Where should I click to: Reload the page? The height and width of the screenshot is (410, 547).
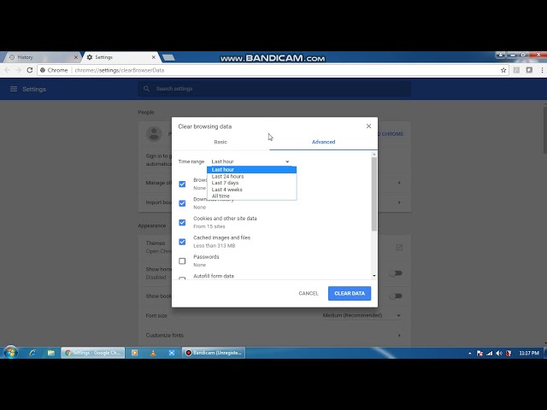coord(30,70)
